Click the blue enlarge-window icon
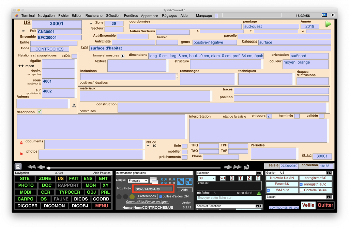The image size is (349, 228). tap(180, 181)
